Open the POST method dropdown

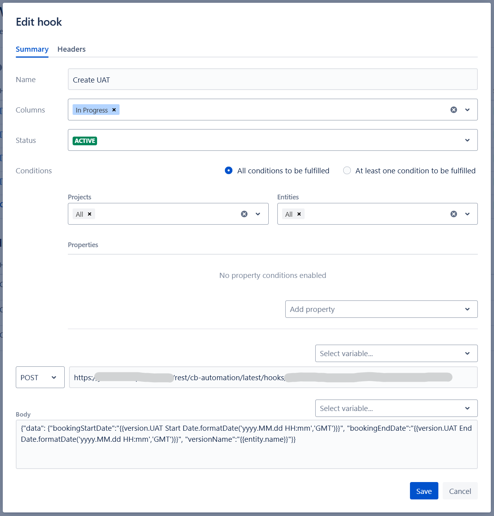point(40,377)
